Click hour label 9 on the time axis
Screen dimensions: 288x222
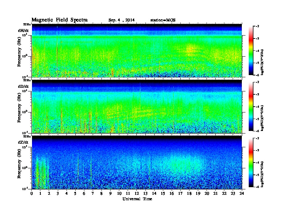tap(111, 194)
